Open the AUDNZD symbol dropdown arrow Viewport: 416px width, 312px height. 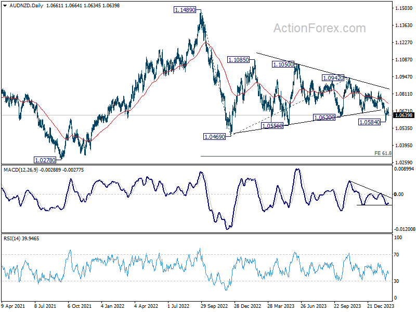point(5,6)
